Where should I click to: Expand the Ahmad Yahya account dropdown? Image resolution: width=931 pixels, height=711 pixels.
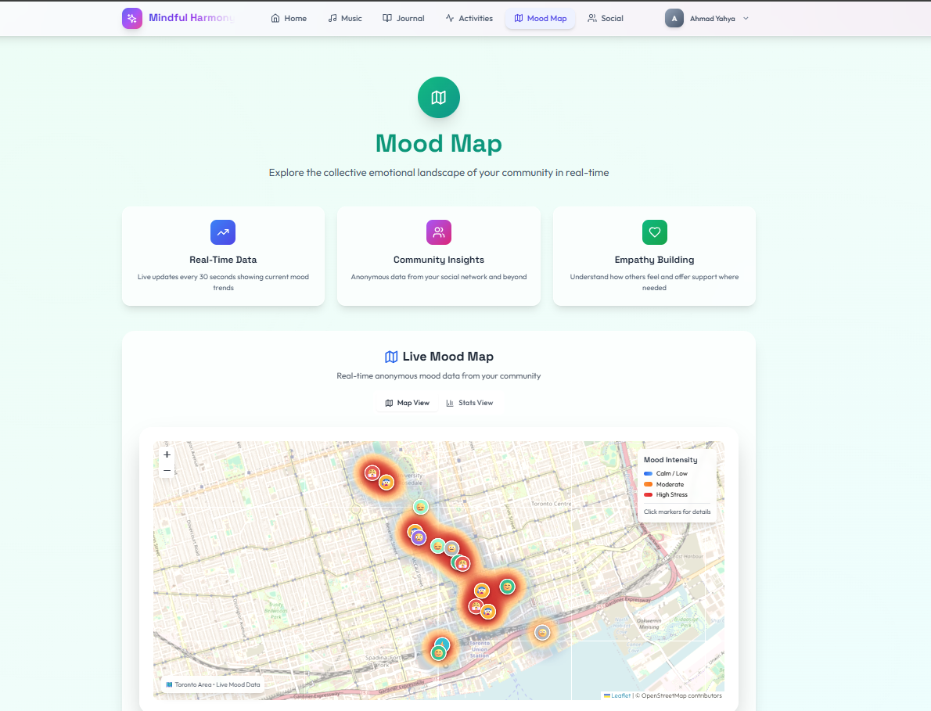(x=746, y=18)
